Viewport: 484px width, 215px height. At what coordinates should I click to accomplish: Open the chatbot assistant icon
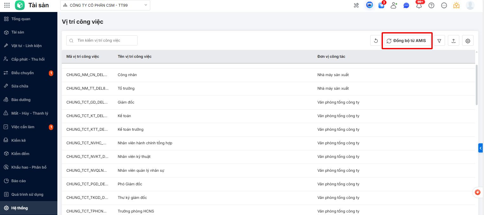[x=369, y=5]
